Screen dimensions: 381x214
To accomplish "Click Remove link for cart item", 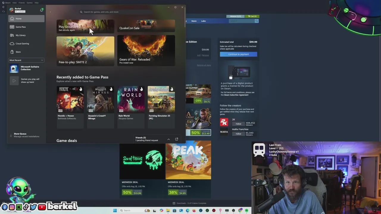I will pos(205,55).
